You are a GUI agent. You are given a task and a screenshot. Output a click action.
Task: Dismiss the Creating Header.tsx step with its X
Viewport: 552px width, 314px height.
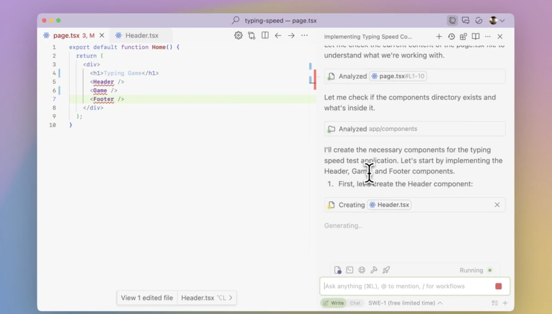coord(497,204)
